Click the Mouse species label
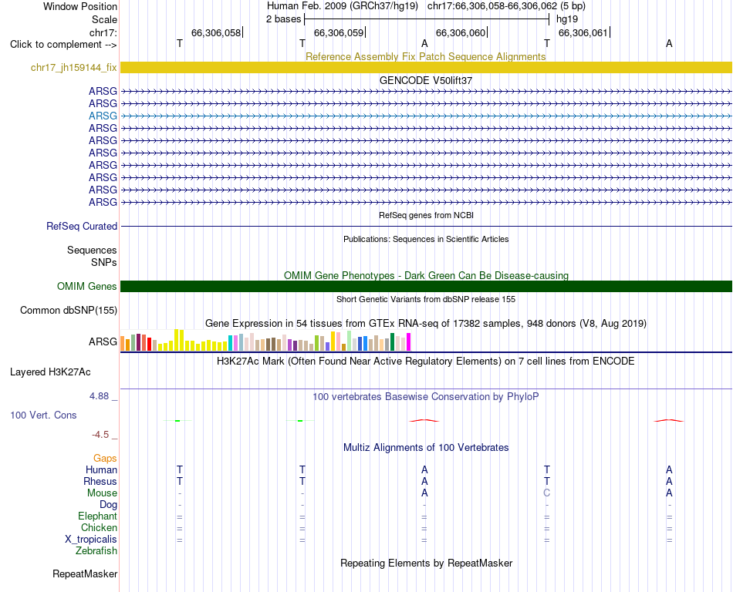The image size is (733, 592). point(102,493)
